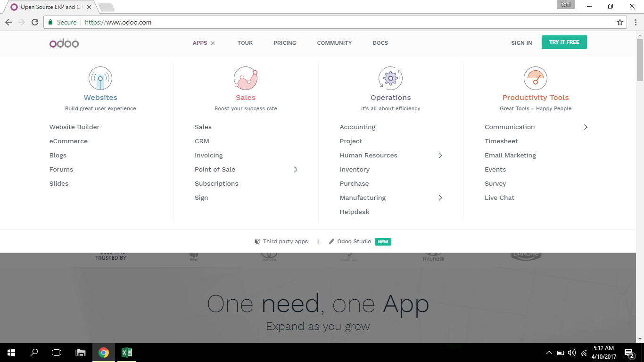Open Slides app link

pos(59,183)
